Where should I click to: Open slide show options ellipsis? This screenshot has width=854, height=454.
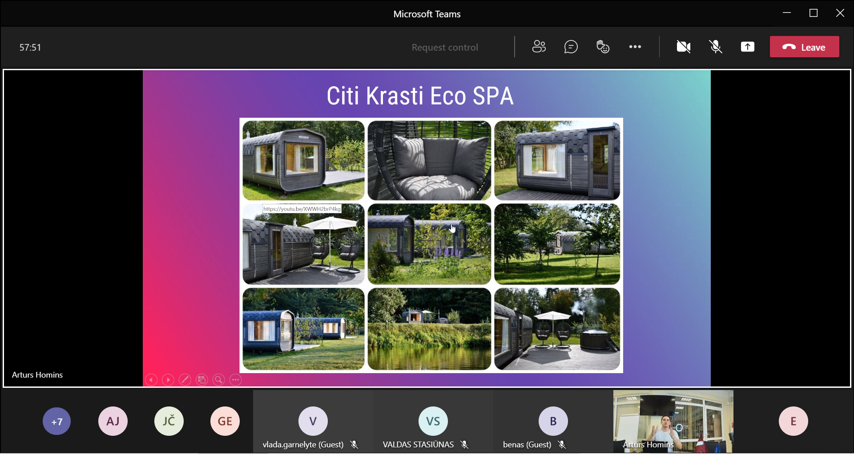pos(236,380)
